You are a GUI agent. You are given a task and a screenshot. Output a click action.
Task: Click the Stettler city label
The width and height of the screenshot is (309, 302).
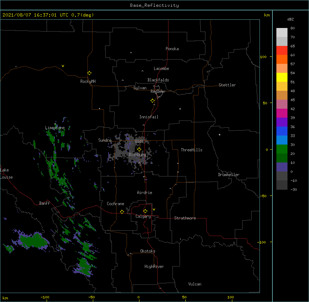227,85
